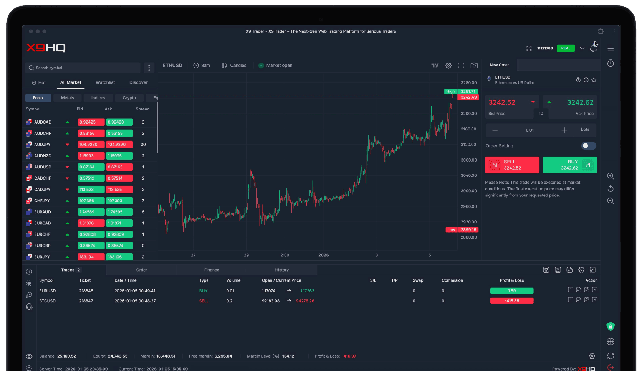Screen dimensions: 642x371
Task: Select Indices category
Action: coord(98,98)
